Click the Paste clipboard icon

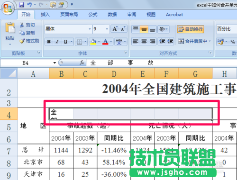[x=10, y=28]
